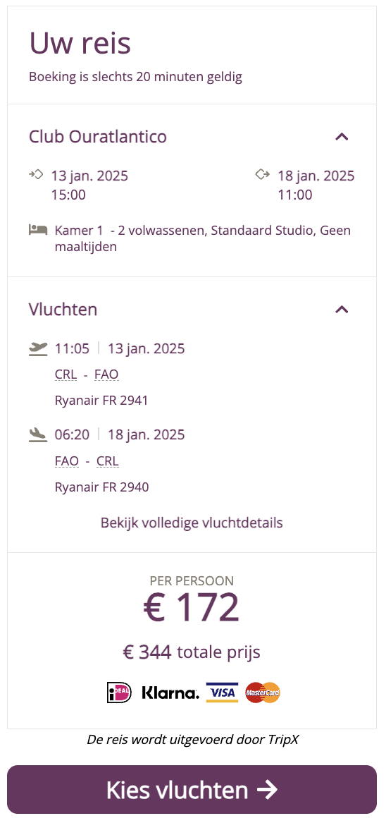Collapse the Club Ouratlantico section chevron
This screenshot has width=386, height=835.
click(342, 137)
